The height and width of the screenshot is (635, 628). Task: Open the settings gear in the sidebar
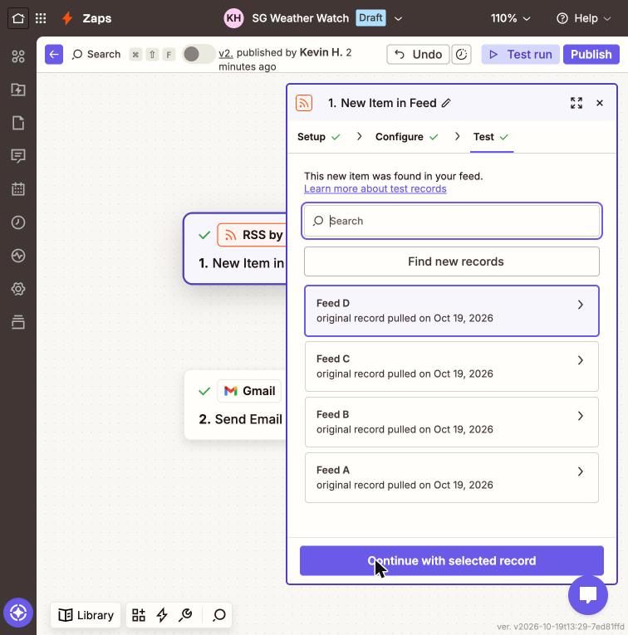click(x=18, y=289)
